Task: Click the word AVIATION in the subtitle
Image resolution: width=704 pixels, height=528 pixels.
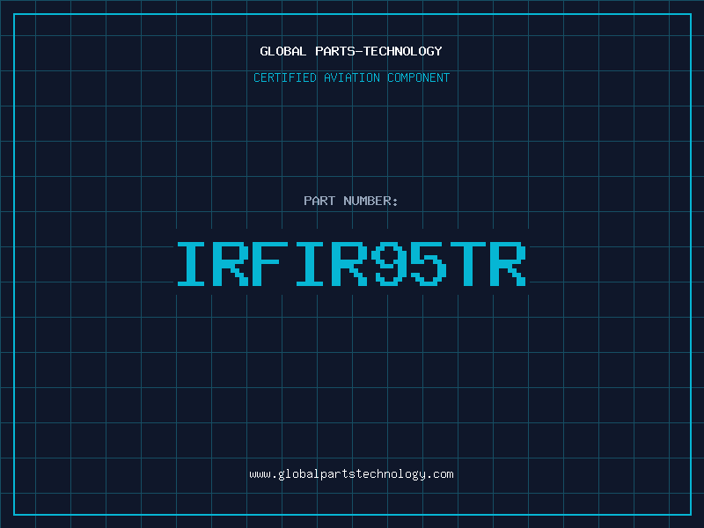Action: 352,78
